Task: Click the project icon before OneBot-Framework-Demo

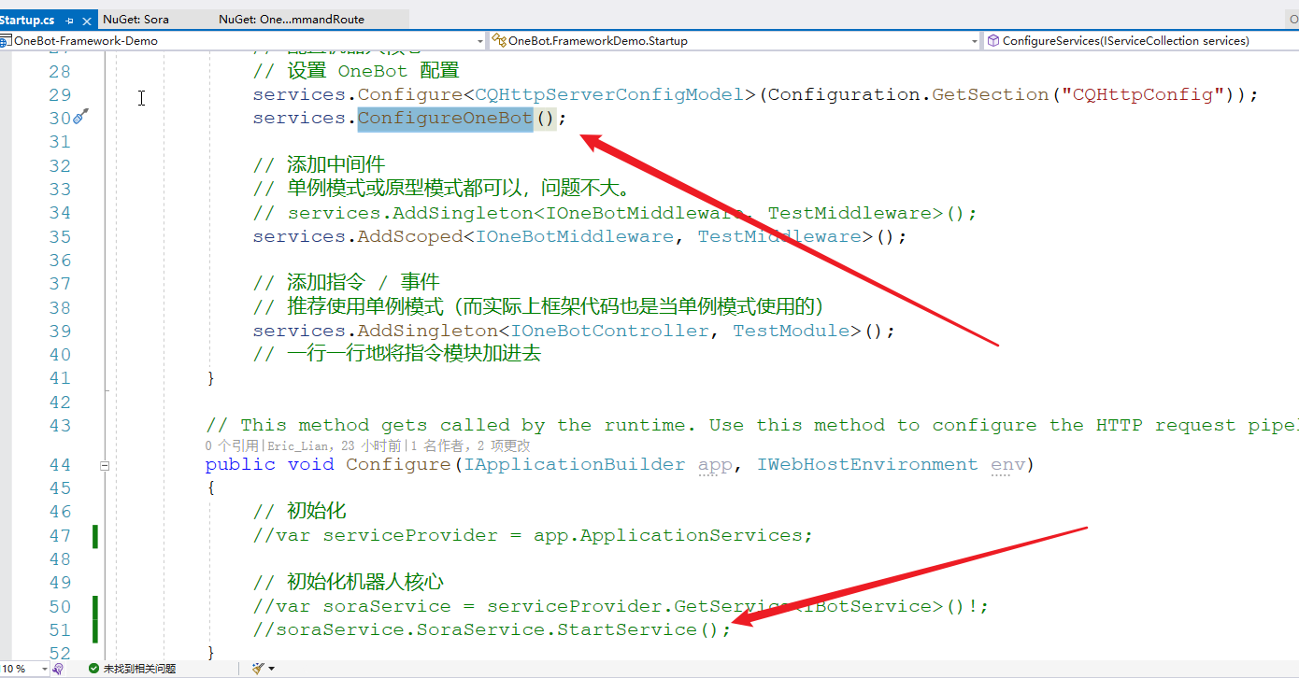Action: tap(5, 40)
